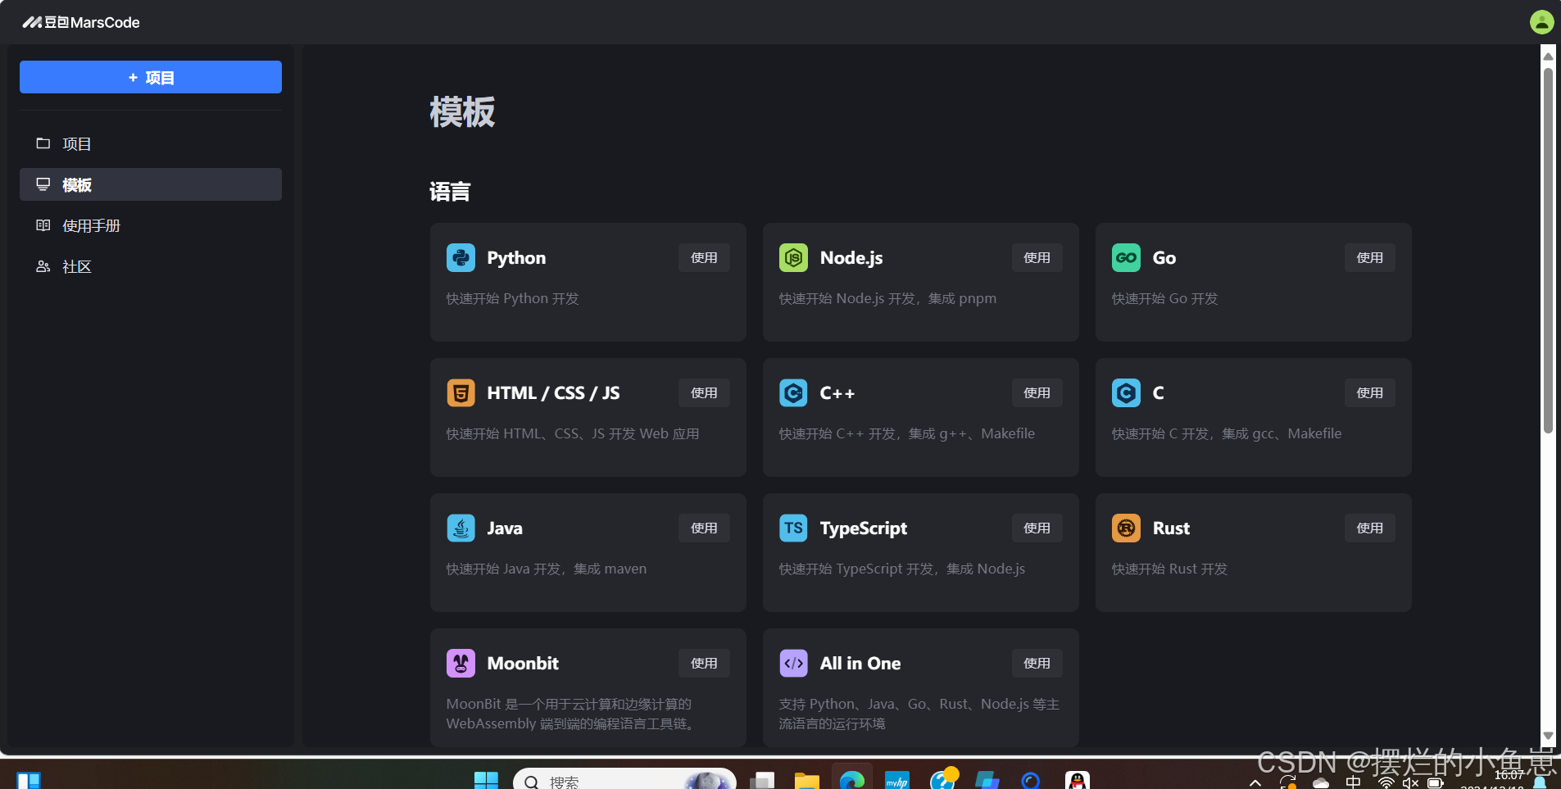Image resolution: width=1561 pixels, height=789 pixels.
Task: Click the people icon beside 社区
Action: point(43,266)
